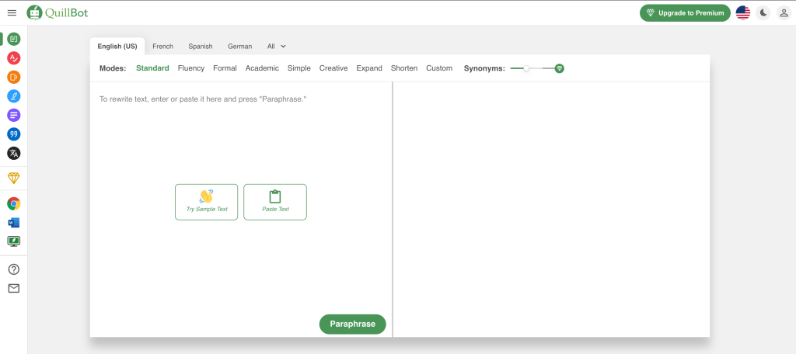Click the yellow Premium diamond icon
Screen dimensions: 796x354
point(14,178)
